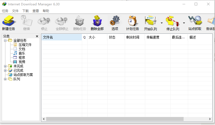Image resolution: width=215 pixels, height=125 pixels.
Task: Select the 压缩文件 category
Action: tap(25, 45)
